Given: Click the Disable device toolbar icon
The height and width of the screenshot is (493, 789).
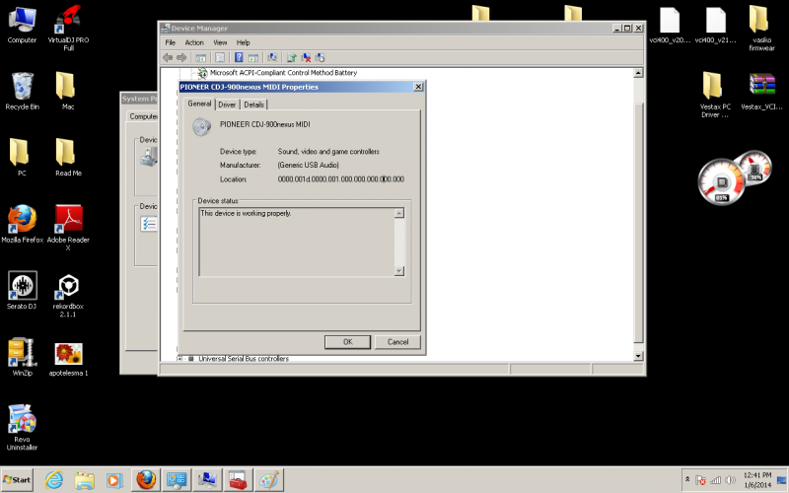Looking at the screenshot, I should pyautogui.click(x=320, y=58).
